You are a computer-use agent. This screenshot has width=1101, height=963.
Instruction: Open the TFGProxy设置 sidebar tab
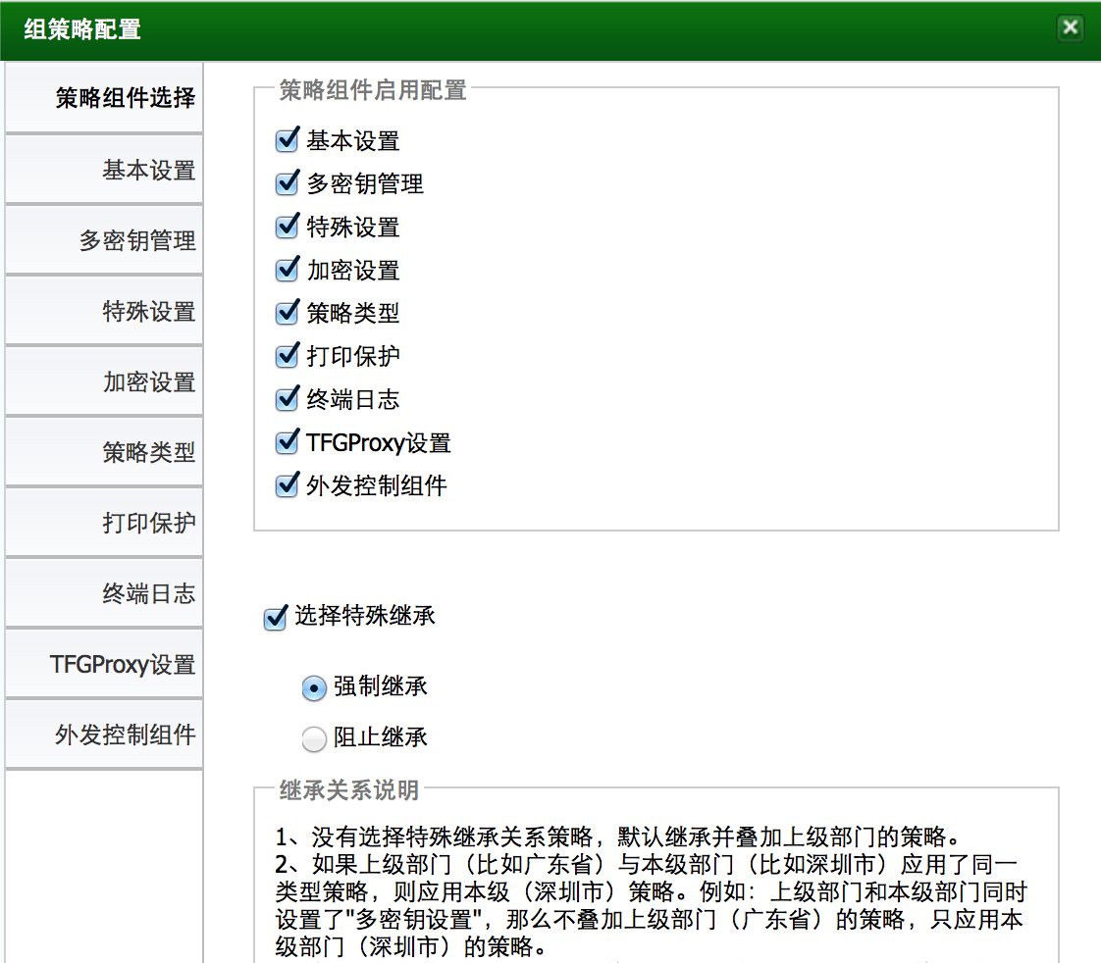[x=105, y=665]
